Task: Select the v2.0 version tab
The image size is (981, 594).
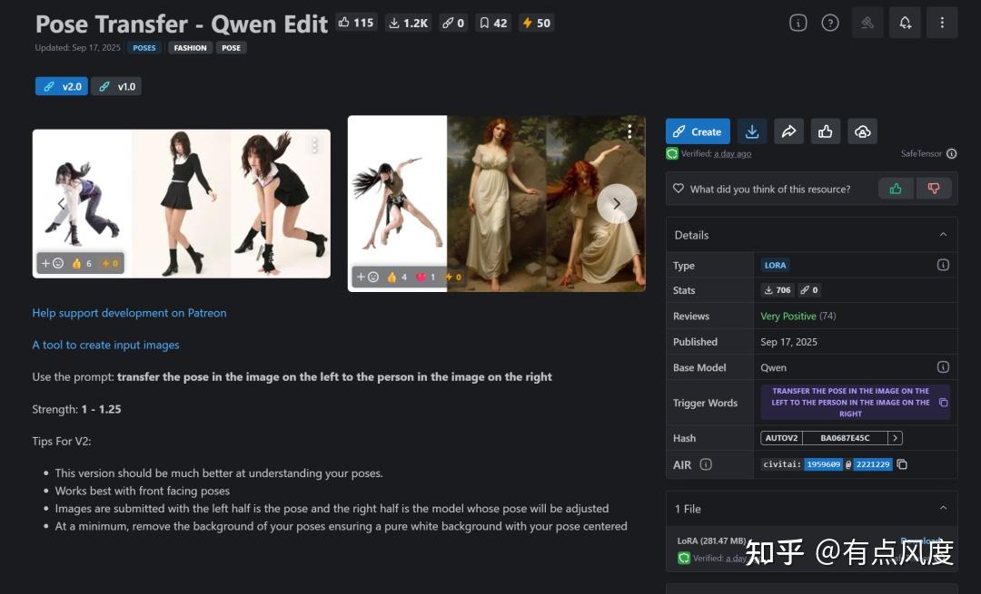Action: (x=62, y=86)
